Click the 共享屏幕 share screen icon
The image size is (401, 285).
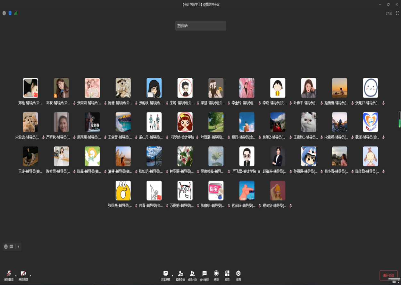(x=165, y=274)
